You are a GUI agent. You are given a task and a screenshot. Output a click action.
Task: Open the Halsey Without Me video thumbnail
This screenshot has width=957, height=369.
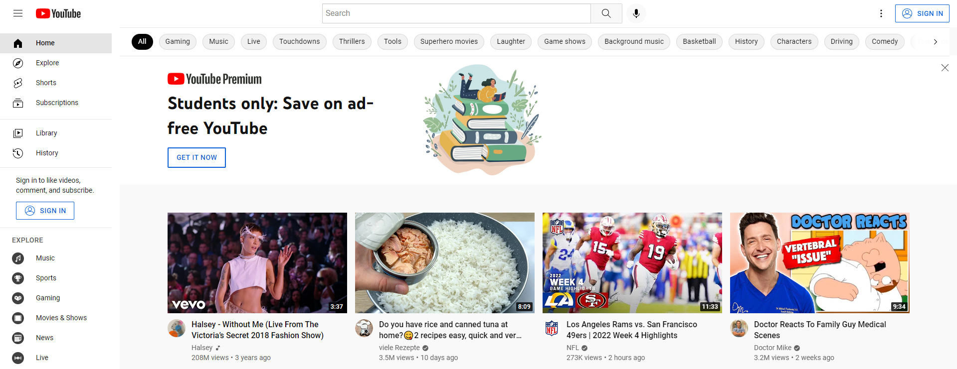click(x=257, y=263)
